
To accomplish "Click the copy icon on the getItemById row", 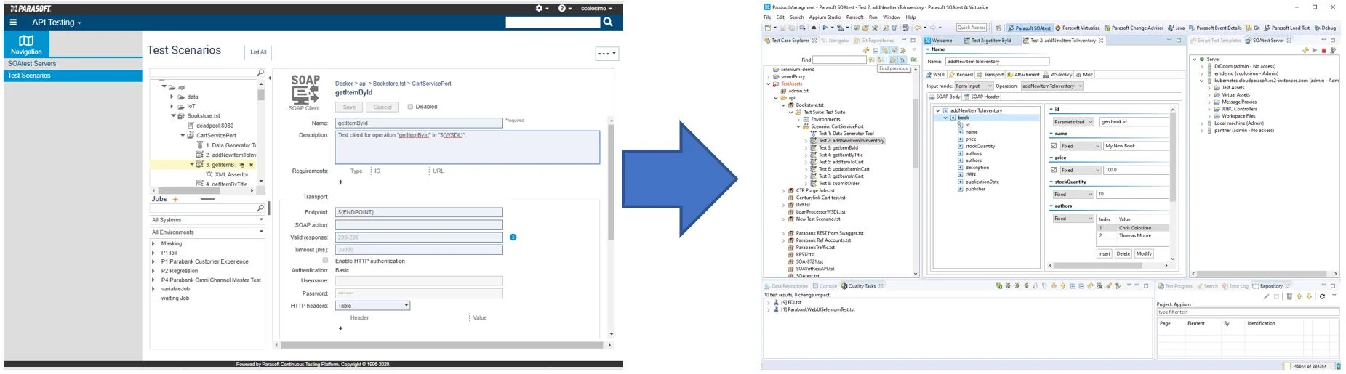I will [x=242, y=165].
